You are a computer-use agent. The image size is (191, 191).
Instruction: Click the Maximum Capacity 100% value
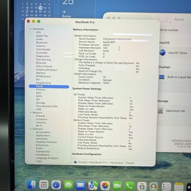[x=106, y=83]
